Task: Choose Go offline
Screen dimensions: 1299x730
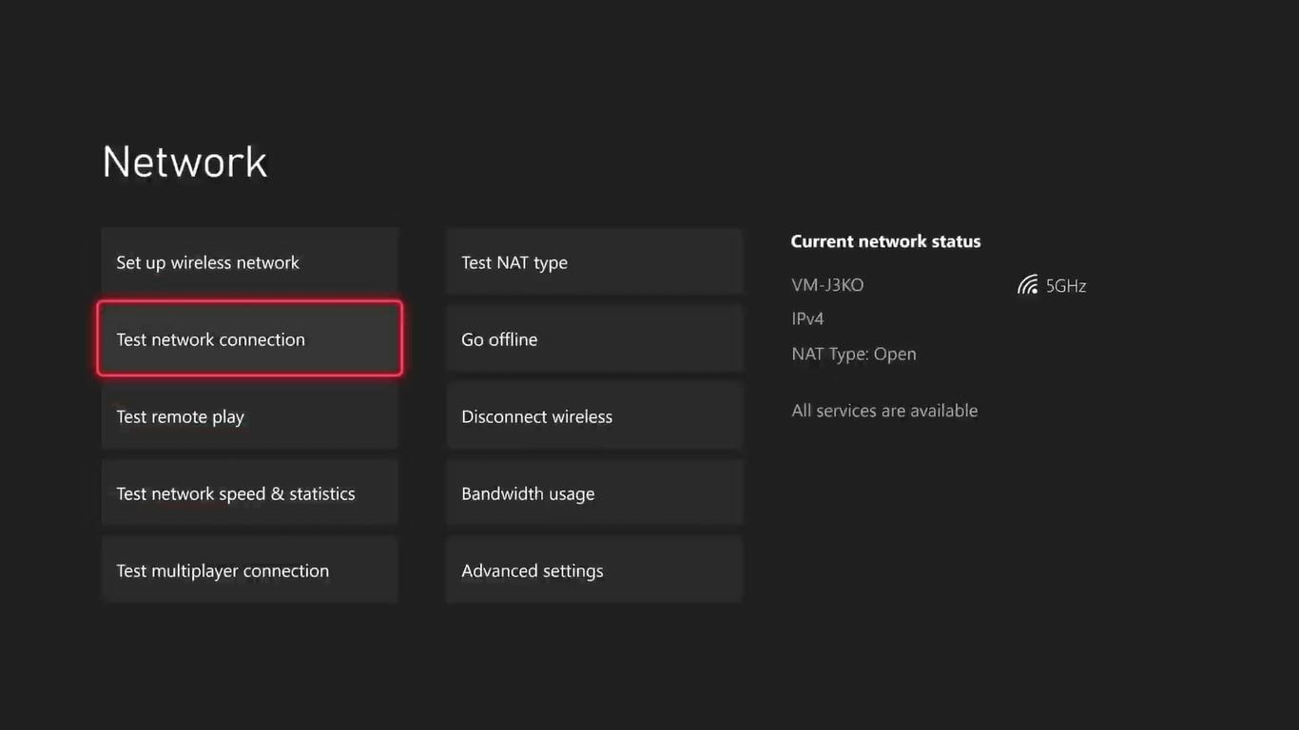Action: 594,338
